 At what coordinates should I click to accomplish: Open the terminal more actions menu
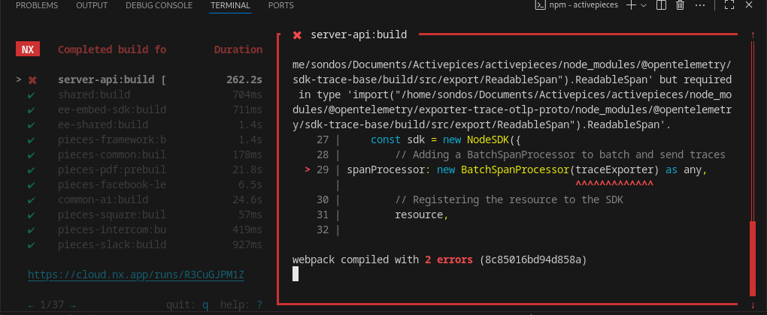click(x=699, y=5)
